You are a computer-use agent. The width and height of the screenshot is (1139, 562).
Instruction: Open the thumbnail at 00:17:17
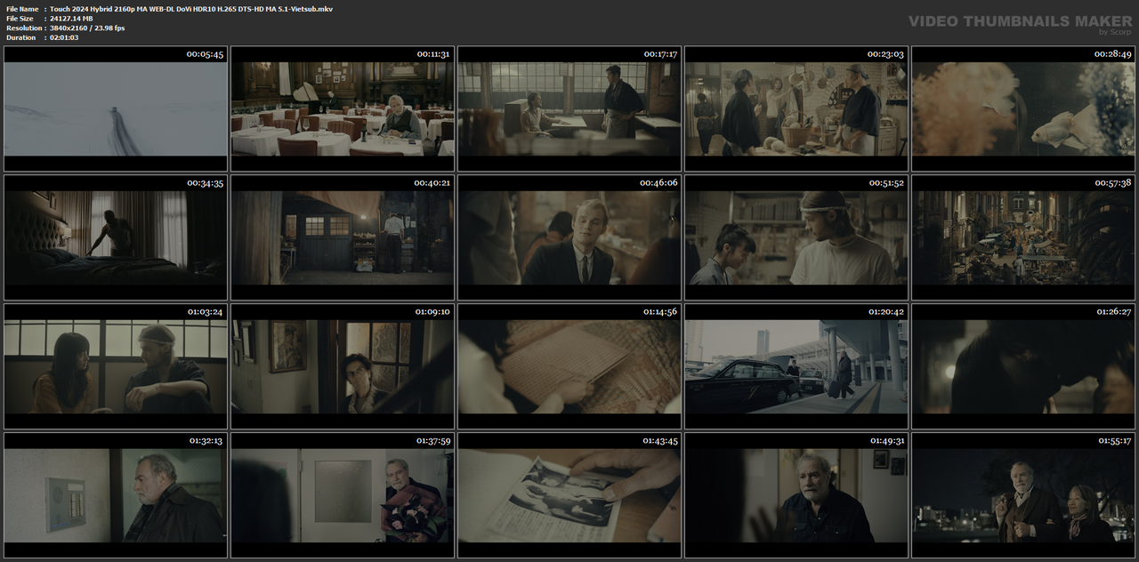[x=569, y=108]
